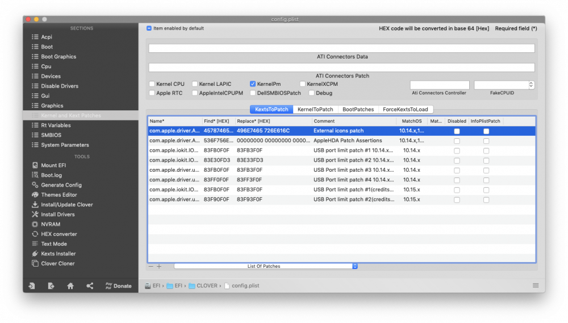Image resolution: width=568 pixels, height=323 pixels.
Task: Switch to the KernelToPatch tab
Action: [315, 109]
